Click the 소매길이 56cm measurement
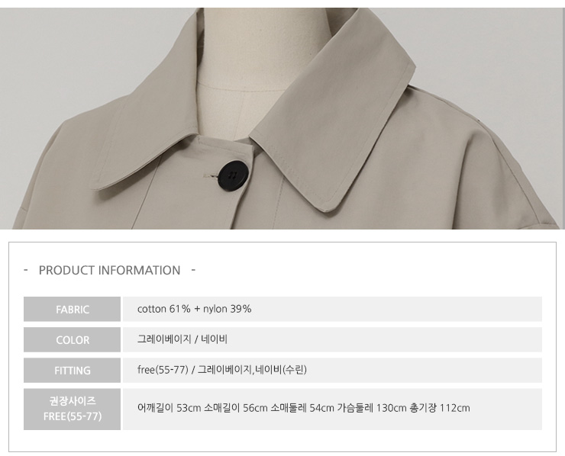Image resolution: width=565 pixels, height=456 pixels. coord(236,408)
